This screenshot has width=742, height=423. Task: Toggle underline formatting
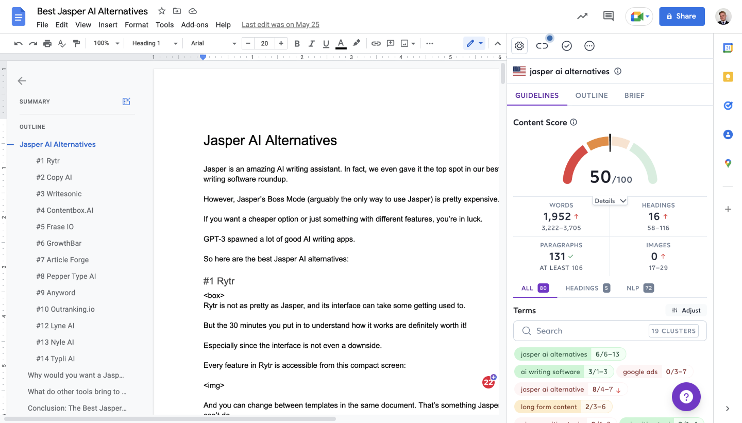click(326, 43)
